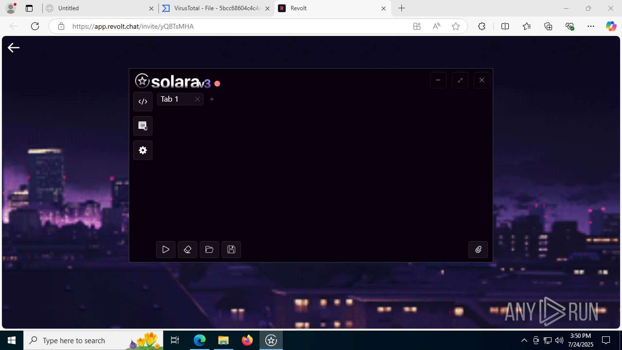Open Windows Start menu
The width and height of the screenshot is (622, 350).
[x=12, y=340]
